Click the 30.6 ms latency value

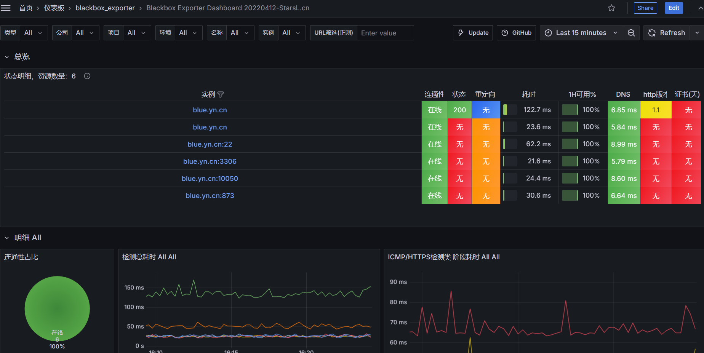(x=539, y=195)
